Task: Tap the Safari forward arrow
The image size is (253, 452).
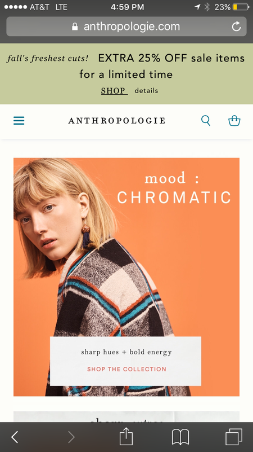Action: pos(71,437)
